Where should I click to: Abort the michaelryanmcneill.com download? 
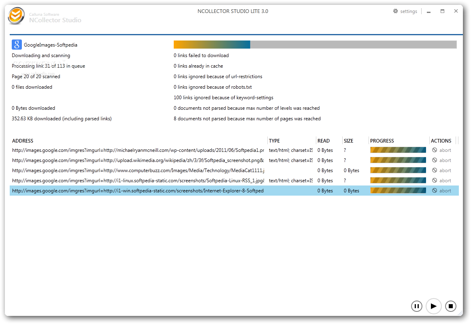(x=441, y=150)
